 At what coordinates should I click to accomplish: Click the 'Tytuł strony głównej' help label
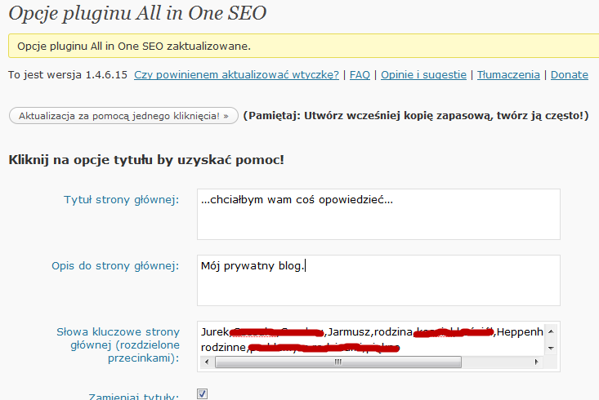coord(121,200)
